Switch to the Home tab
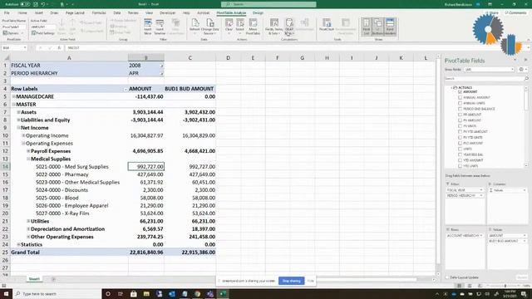The width and height of the screenshot is (532, 299). point(22,13)
